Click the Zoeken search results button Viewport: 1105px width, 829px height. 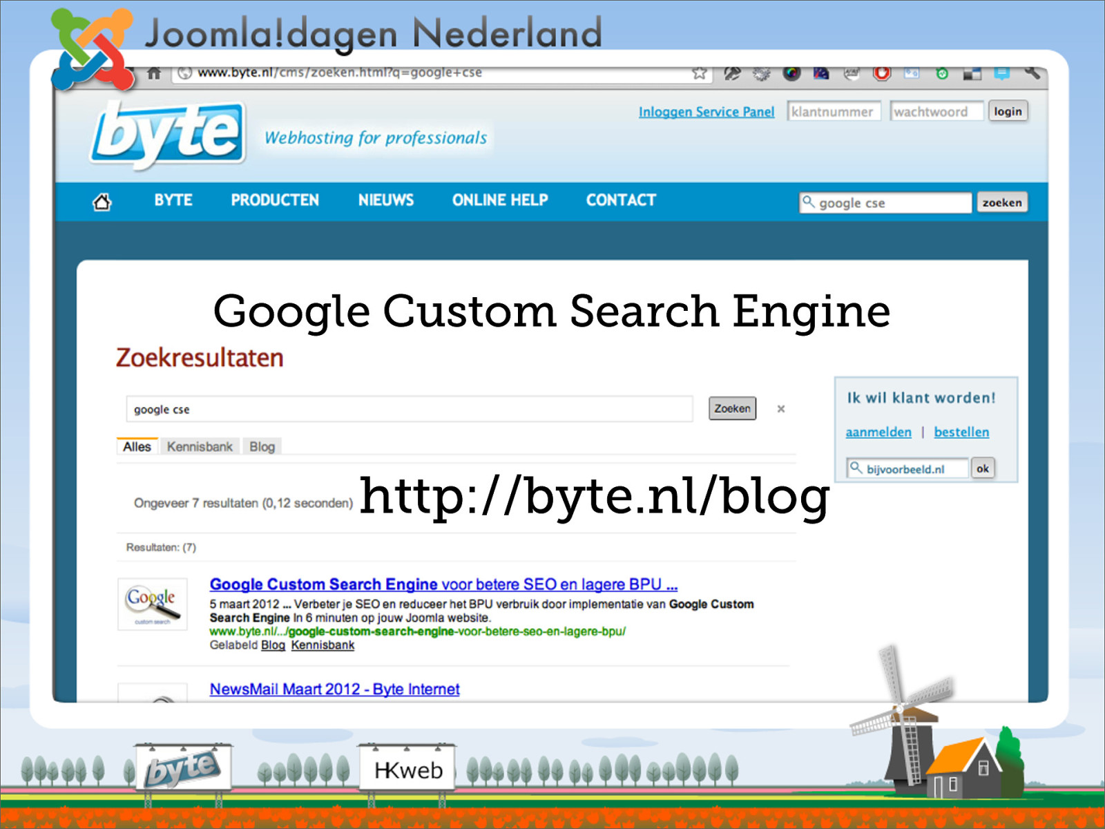coord(732,408)
